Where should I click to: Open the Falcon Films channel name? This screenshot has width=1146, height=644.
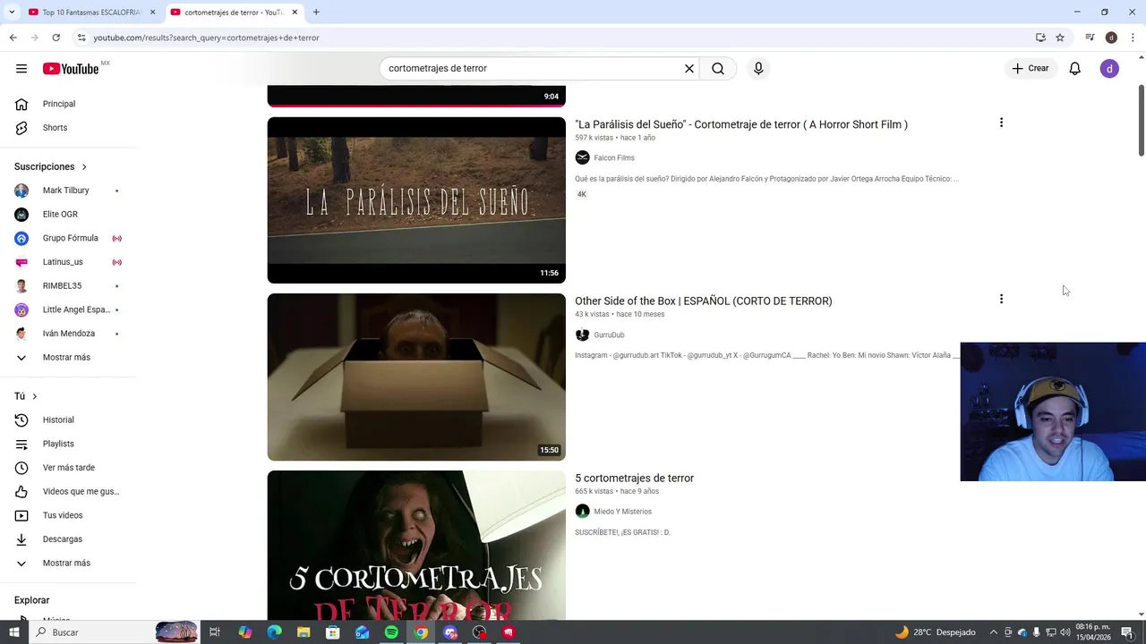point(614,158)
